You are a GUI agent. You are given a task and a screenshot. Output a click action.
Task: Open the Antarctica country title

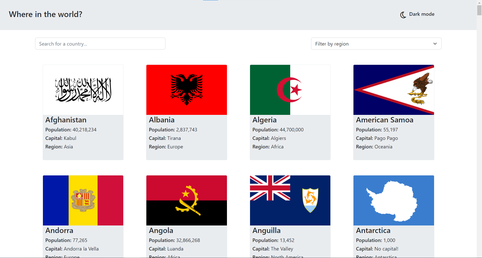(373, 230)
